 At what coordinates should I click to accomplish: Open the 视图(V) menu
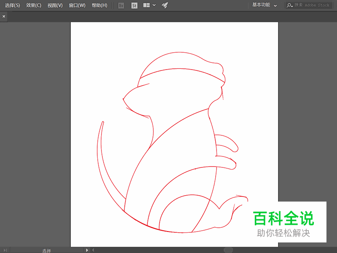[55, 5]
